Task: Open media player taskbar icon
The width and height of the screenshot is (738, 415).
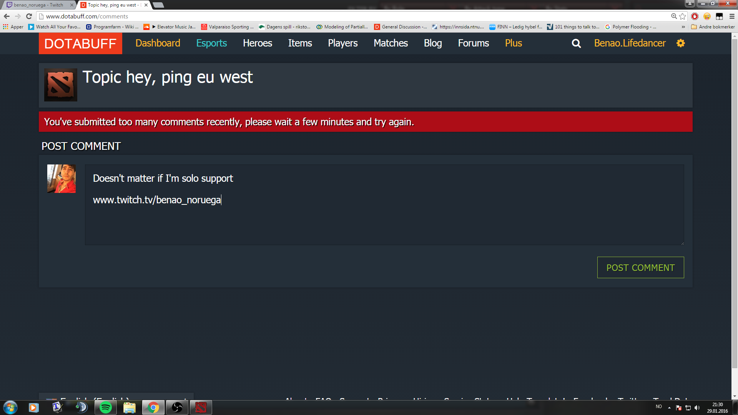Action: tap(33, 407)
